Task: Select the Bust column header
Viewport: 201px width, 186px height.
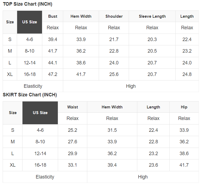Action: click(53, 16)
